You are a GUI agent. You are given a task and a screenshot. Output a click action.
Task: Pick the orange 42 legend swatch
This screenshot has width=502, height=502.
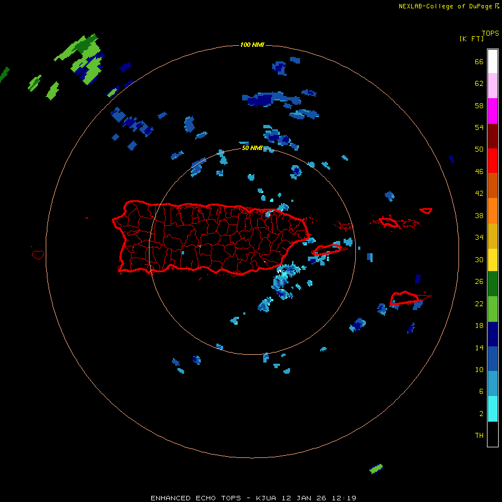coord(493,211)
